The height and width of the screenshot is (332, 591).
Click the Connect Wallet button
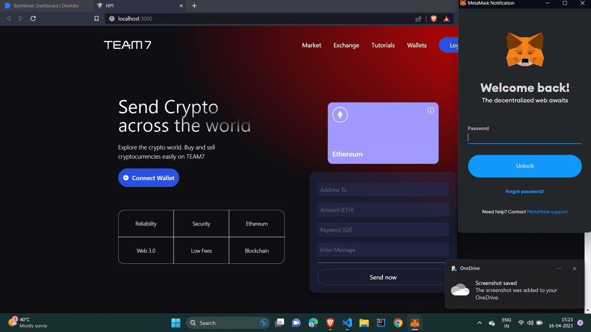tap(149, 178)
